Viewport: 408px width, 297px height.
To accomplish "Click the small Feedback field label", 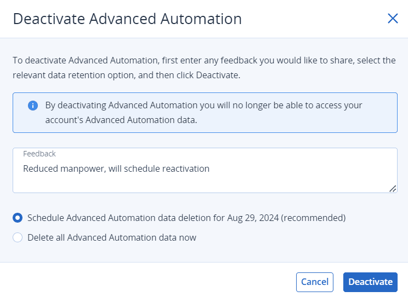I will pyautogui.click(x=39, y=154).
